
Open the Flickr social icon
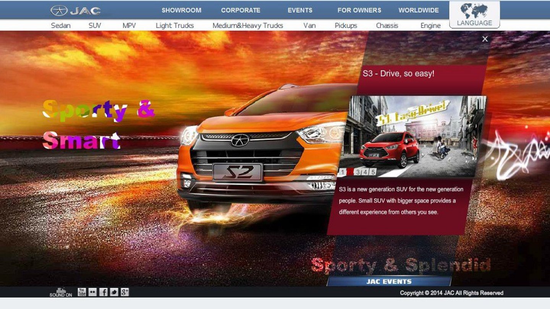tap(92, 292)
